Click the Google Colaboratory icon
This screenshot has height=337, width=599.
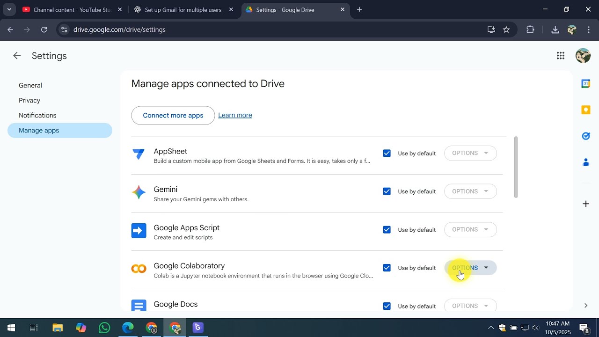pyautogui.click(x=139, y=269)
